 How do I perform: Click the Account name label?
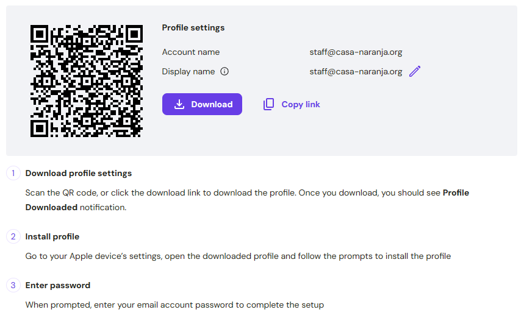pos(191,52)
